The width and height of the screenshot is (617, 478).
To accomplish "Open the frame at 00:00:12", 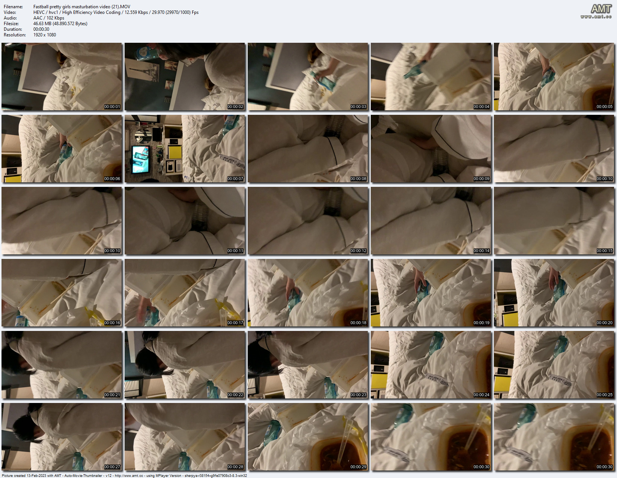I will (x=308, y=221).
